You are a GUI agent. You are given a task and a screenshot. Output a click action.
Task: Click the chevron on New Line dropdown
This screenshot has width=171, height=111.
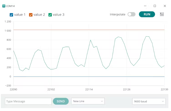(102, 101)
